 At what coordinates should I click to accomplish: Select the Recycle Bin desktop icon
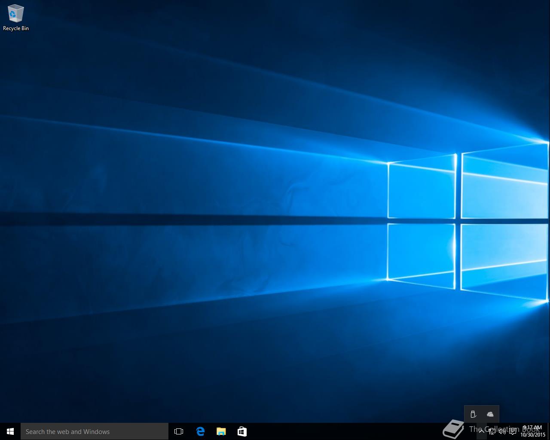(16, 18)
